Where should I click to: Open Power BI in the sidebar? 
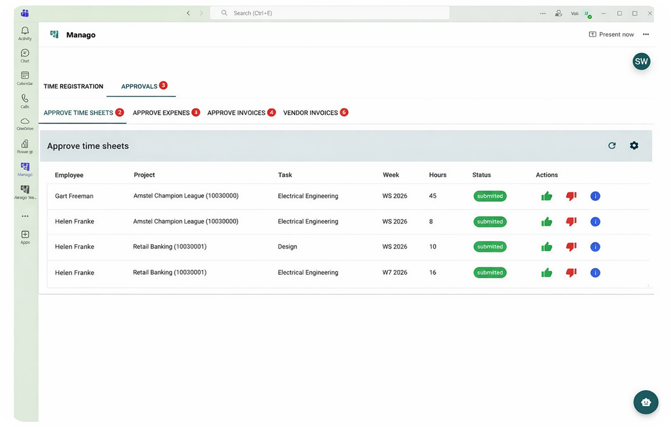[x=25, y=146]
